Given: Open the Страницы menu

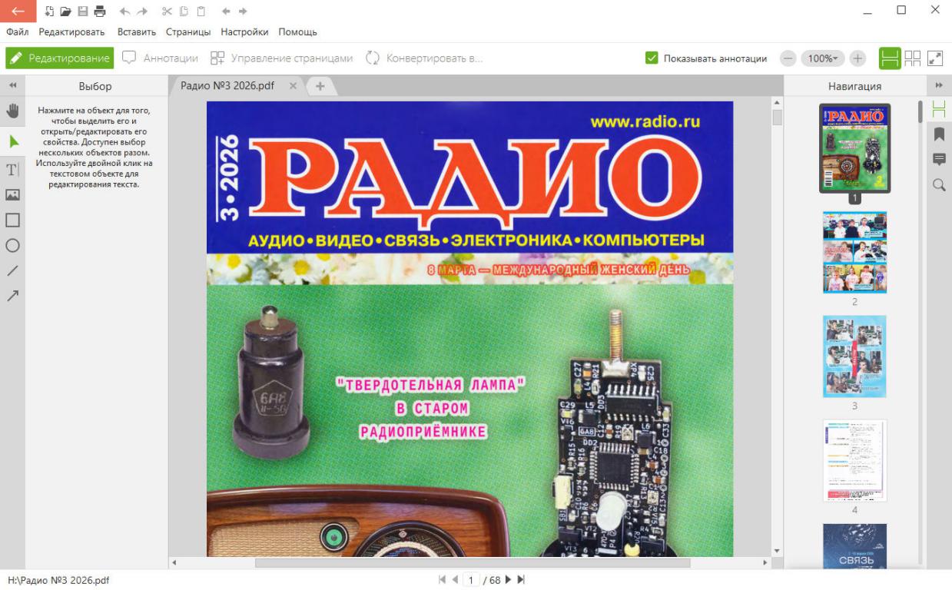Looking at the screenshot, I should 188,32.
